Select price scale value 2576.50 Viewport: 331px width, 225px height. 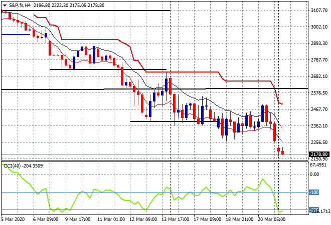click(319, 93)
